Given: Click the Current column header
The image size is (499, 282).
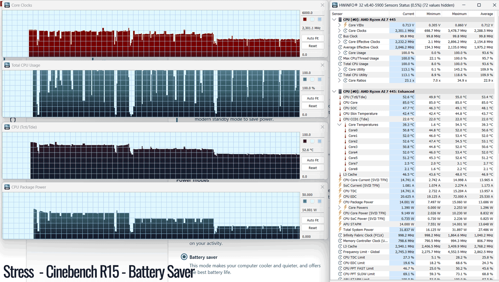Looking at the screenshot, I should [x=408, y=14].
